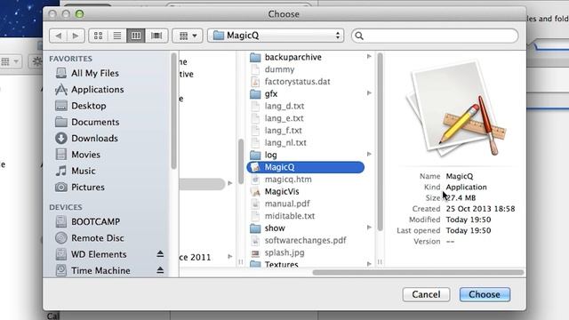Click the DEVICES sidebar header
Image resolution: width=569 pixels, height=320 pixels.
click(66, 207)
